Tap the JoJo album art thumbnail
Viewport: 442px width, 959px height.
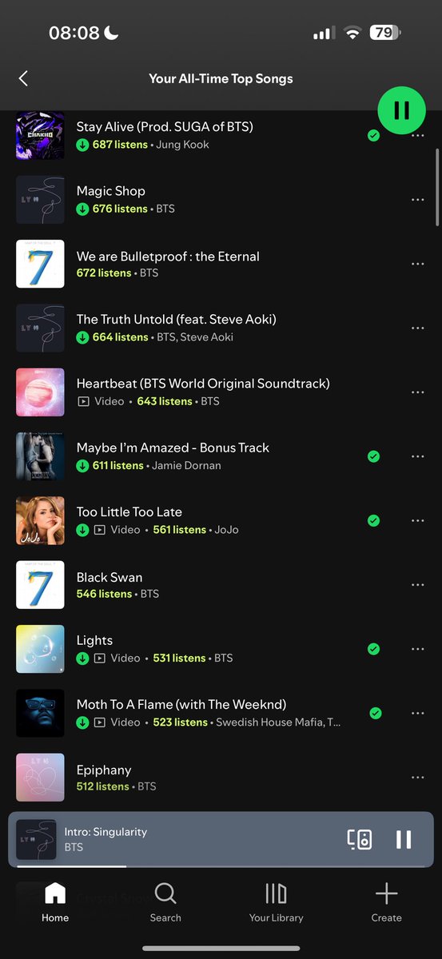40,520
